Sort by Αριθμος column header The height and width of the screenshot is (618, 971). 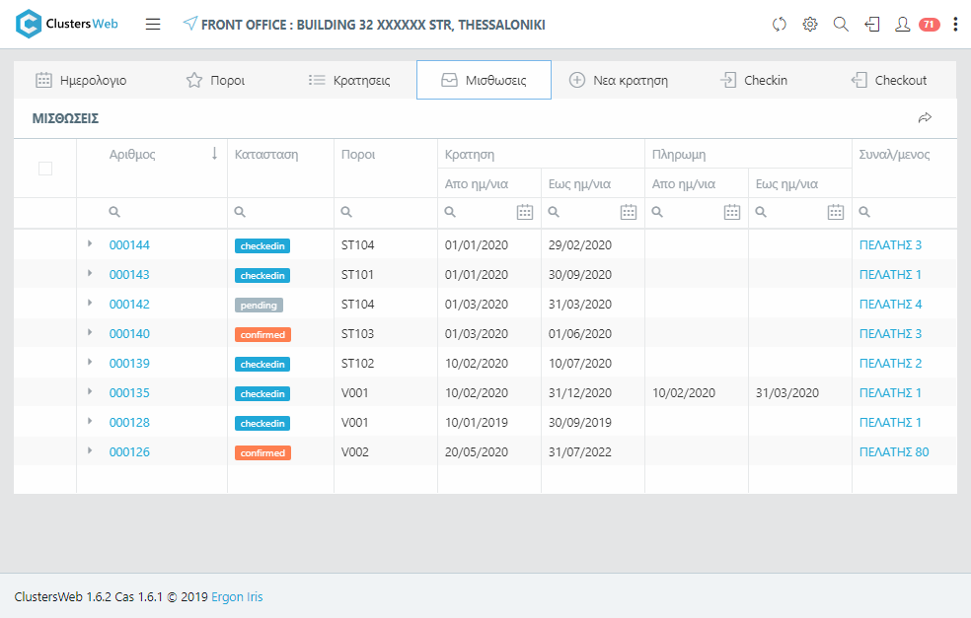(132, 155)
